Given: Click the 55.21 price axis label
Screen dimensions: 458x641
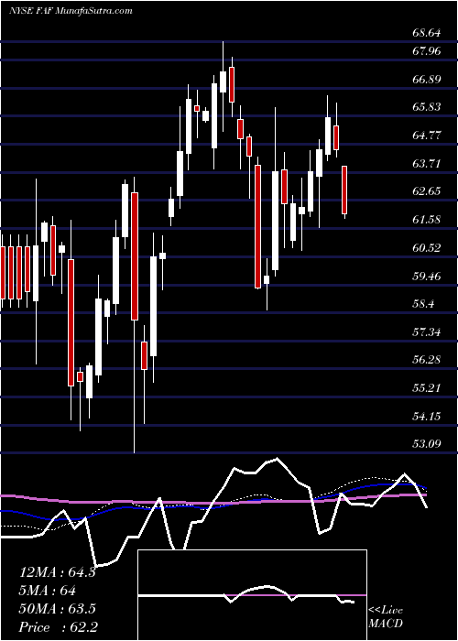Looking at the screenshot, I should pos(426,388).
